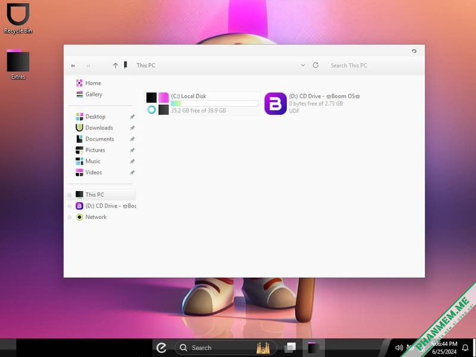Click the '0 bytes free of 2.73 GB' text

(316, 104)
